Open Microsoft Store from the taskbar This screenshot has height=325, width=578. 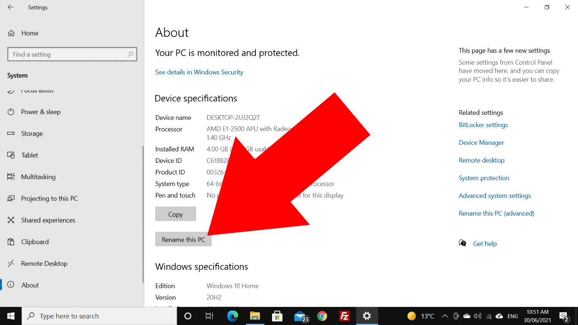pos(277,316)
